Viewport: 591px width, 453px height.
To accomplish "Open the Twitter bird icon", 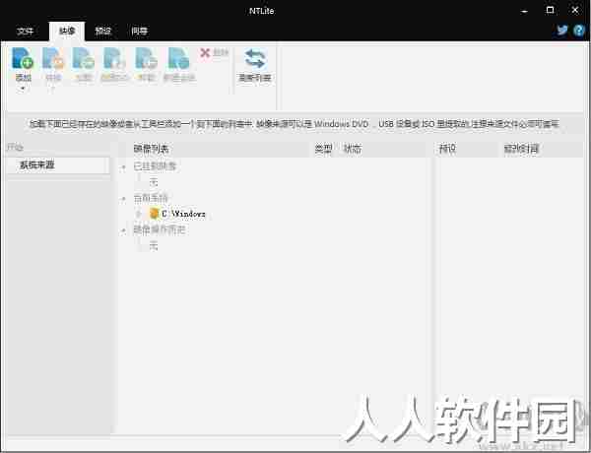I will click(562, 31).
